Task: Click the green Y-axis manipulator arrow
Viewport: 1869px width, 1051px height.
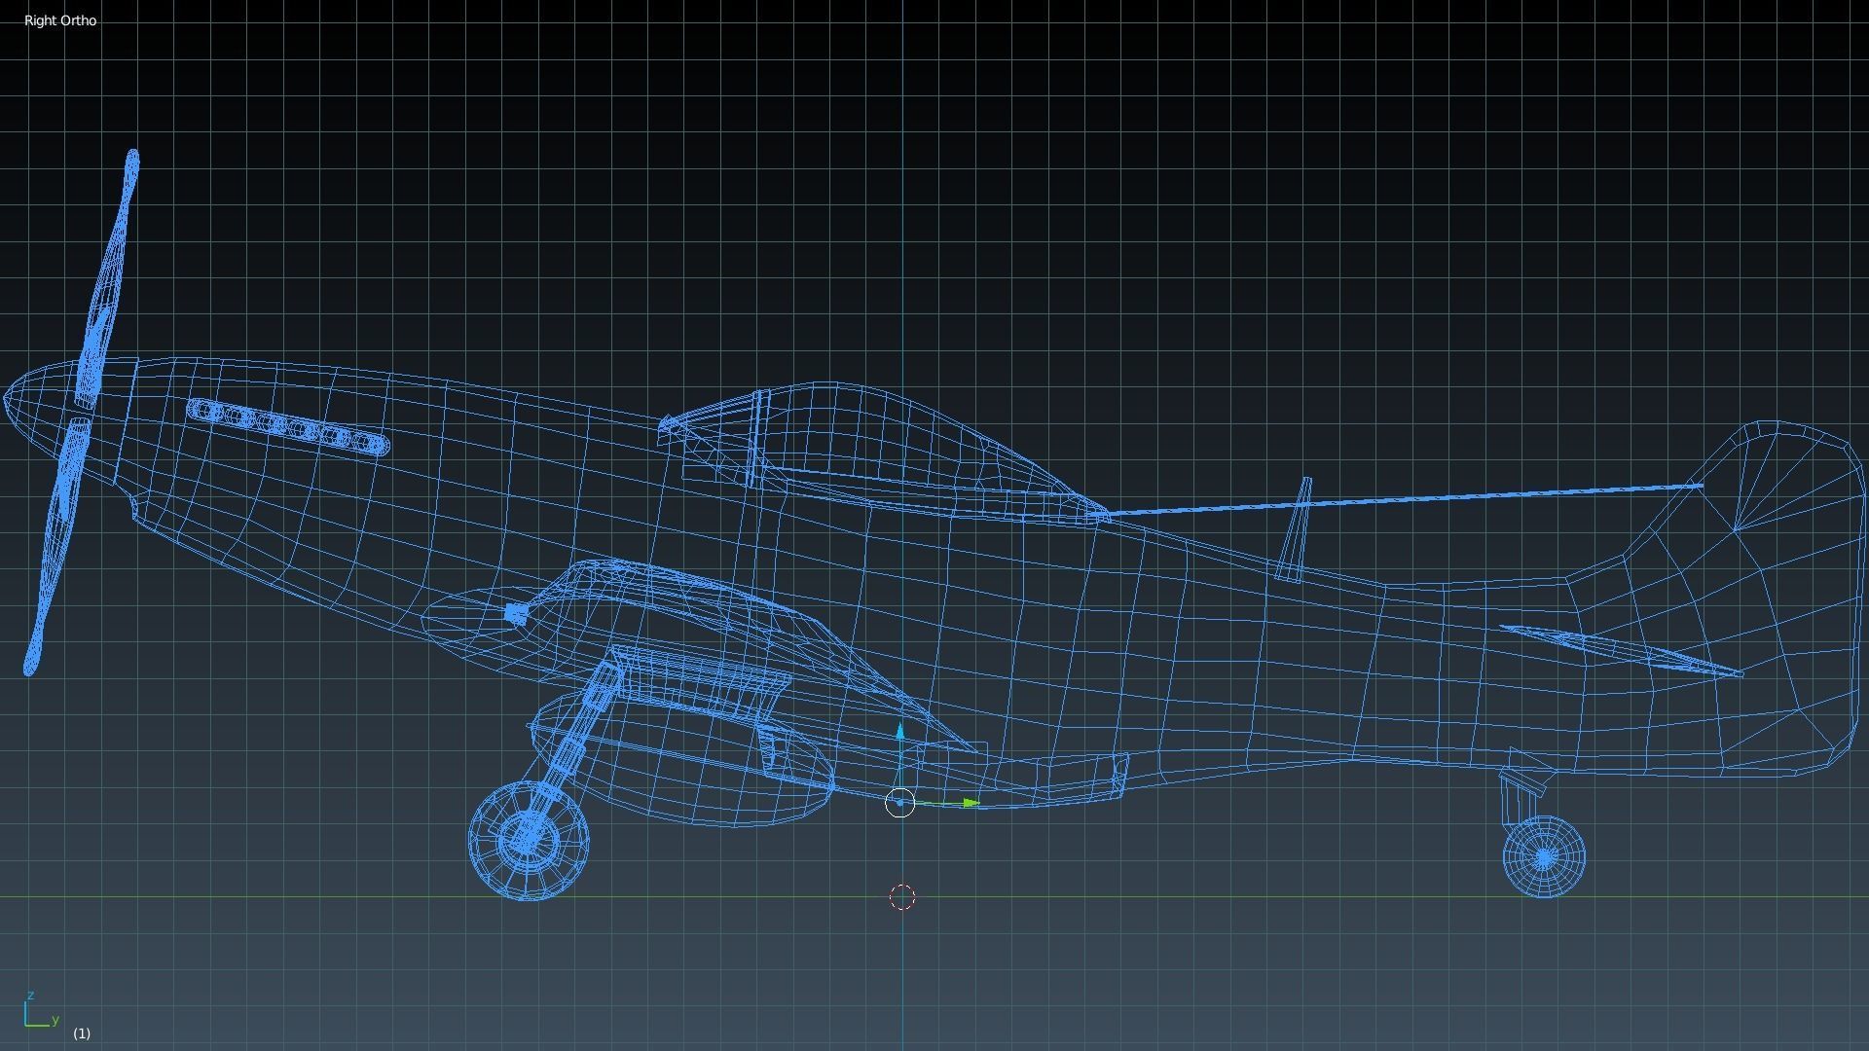Action: click(x=971, y=803)
